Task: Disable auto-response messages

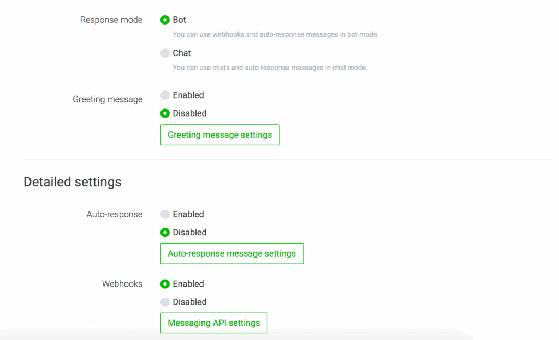Action: point(164,232)
